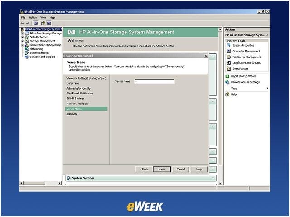Click the Help icon in Actions pane
This screenshot has height=217, width=290.
coord(227,94)
